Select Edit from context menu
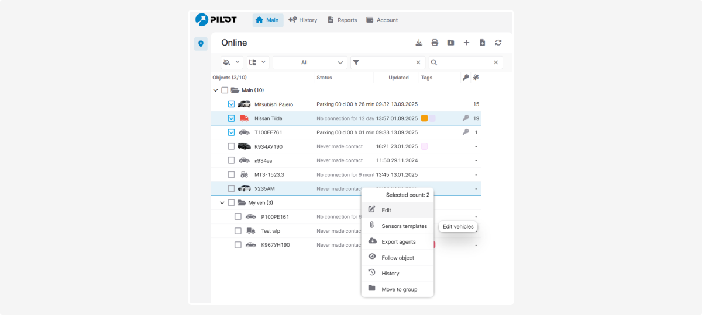702x315 pixels. coord(387,210)
